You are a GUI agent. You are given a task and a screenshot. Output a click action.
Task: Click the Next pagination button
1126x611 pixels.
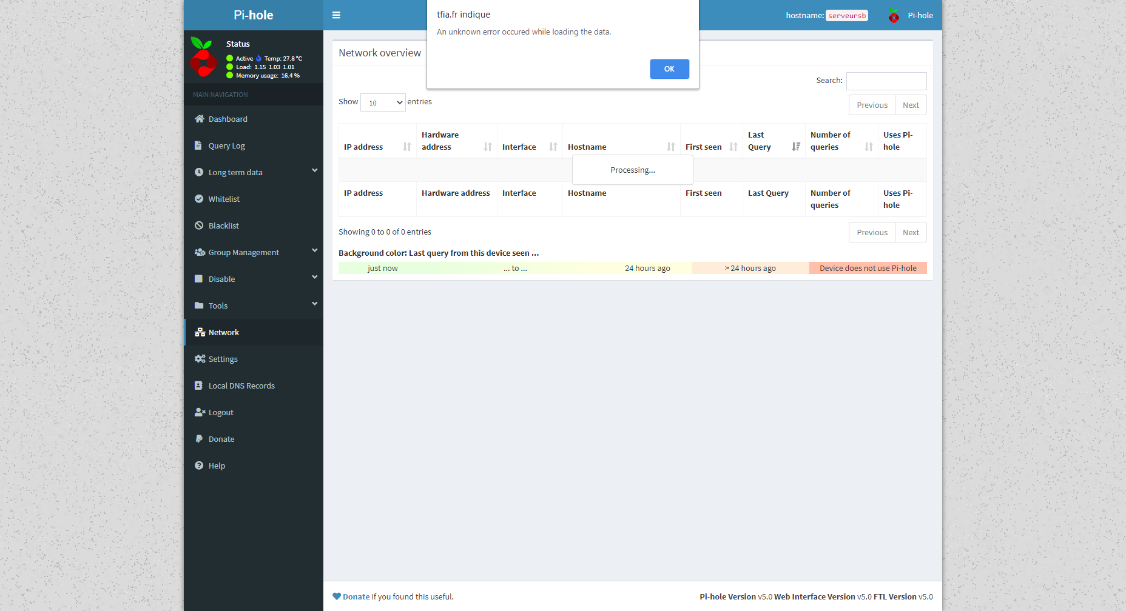(x=910, y=104)
